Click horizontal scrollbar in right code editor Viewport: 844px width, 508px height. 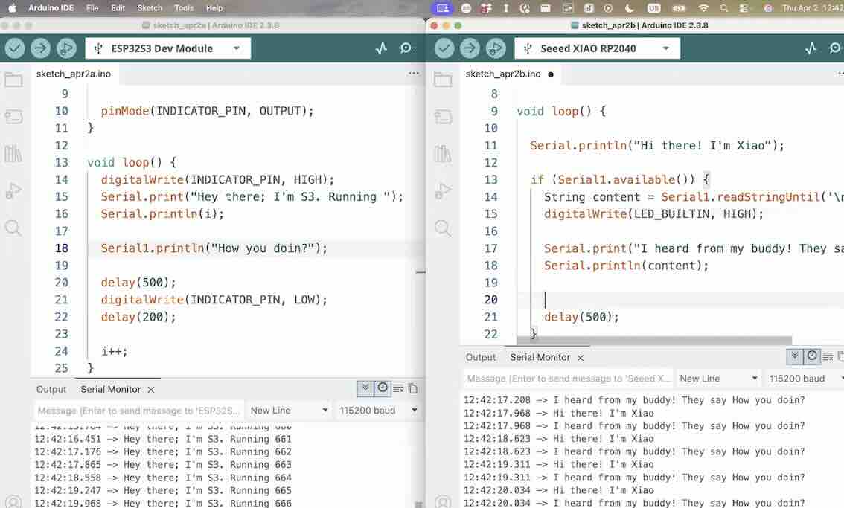[x=654, y=341]
